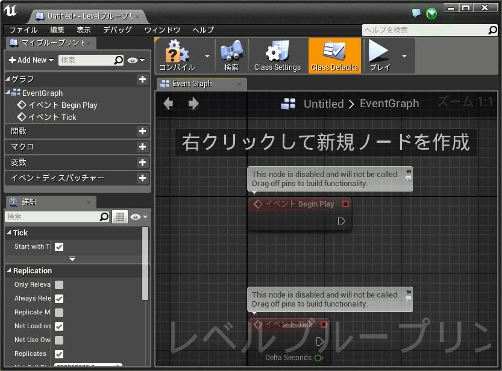
Task: Toggle the Start with Tick Enabled checkbox
Action: tap(59, 247)
